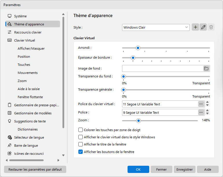Screen dimensions: 223x177
Task: Click the Fermer button
Action: click(161, 169)
